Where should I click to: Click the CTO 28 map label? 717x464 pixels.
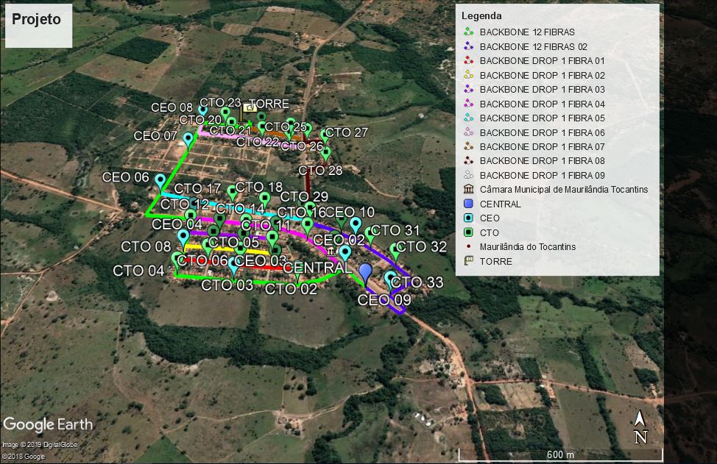pos(320,171)
